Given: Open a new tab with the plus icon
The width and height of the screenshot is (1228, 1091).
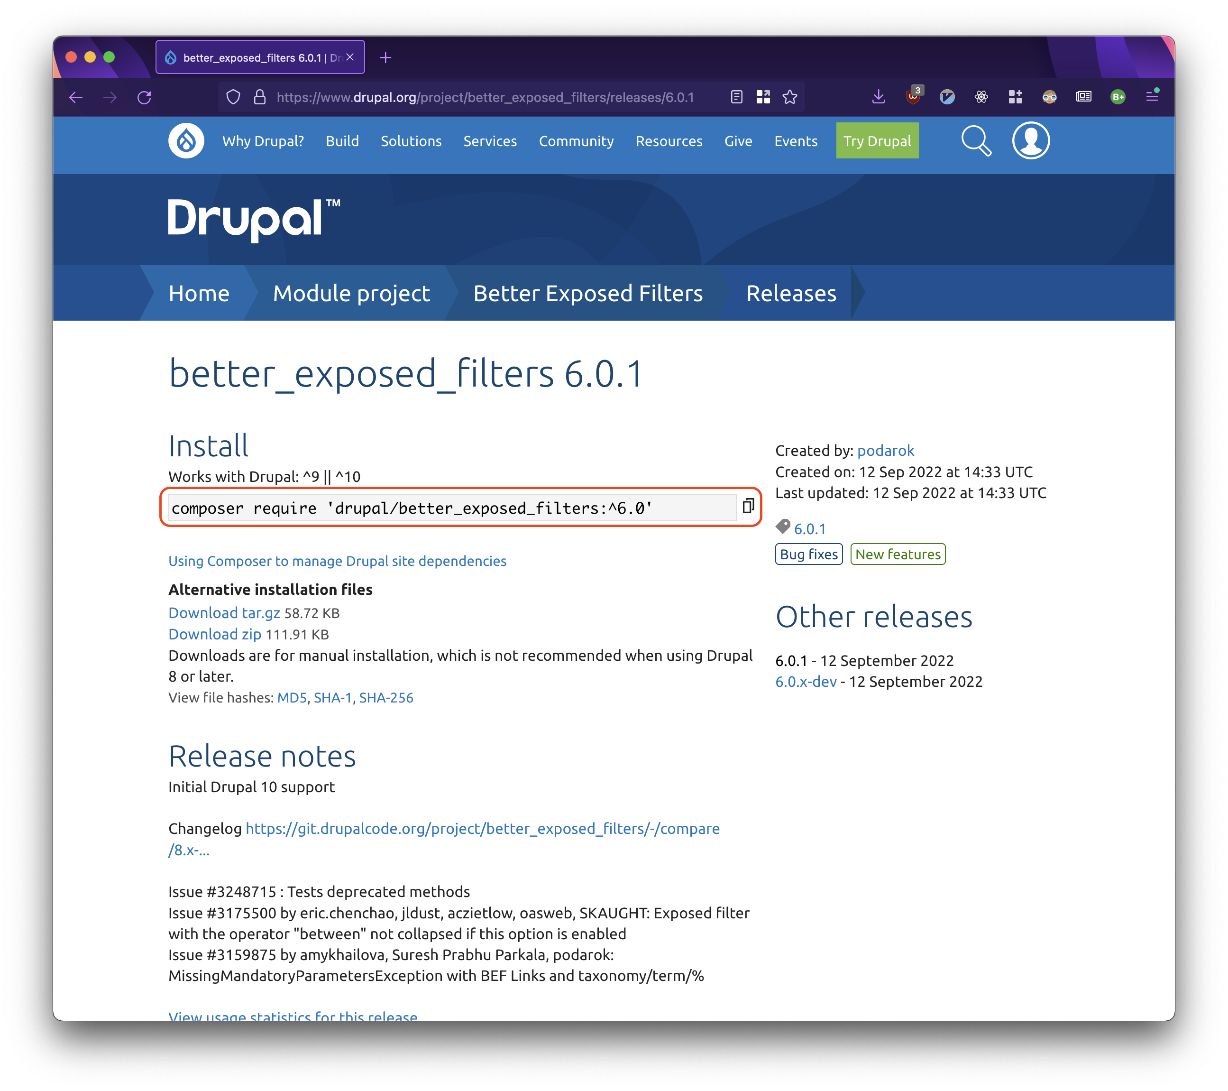Looking at the screenshot, I should click(385, 58).
